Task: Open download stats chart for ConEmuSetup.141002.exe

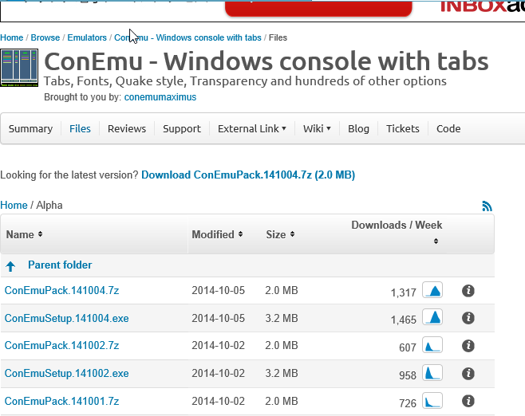Action: click(x=432, y=373)
